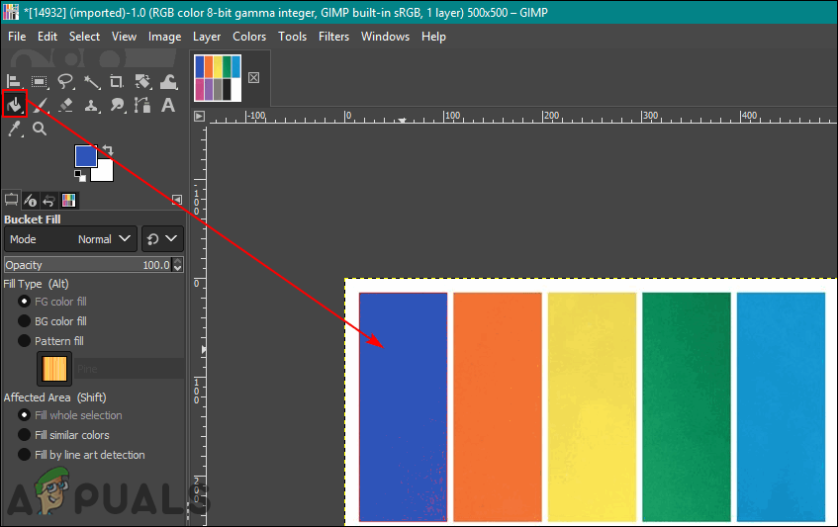Adjust the Opacity slider
This screenshot has height=527, width=838.
[88, 265]
